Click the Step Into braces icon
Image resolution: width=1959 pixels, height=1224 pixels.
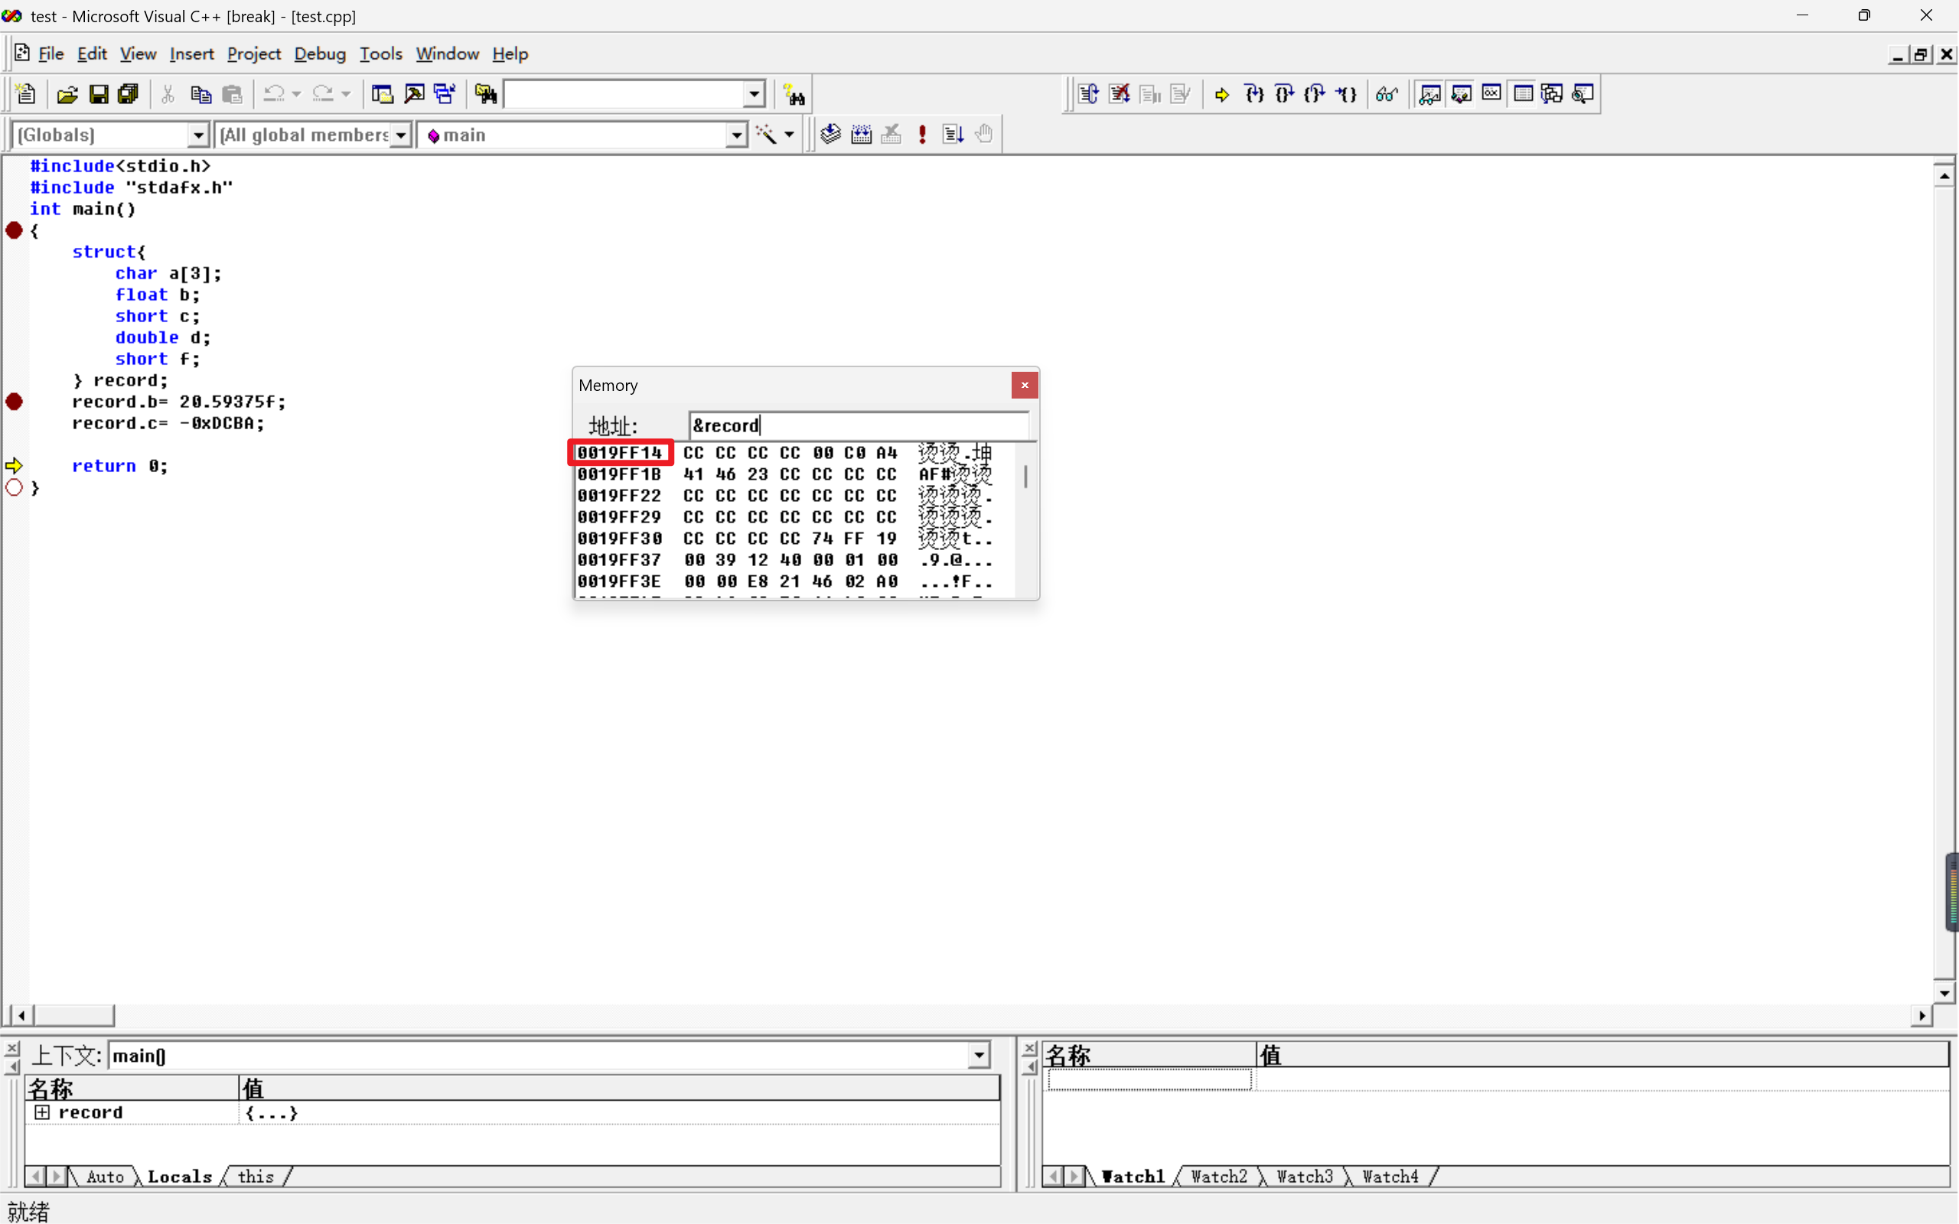coord(1254,94)
